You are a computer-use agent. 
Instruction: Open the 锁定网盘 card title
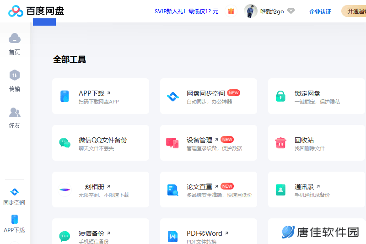coord(307,93)
